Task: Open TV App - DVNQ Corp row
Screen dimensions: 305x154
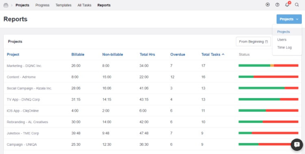Action: [152, 100]
